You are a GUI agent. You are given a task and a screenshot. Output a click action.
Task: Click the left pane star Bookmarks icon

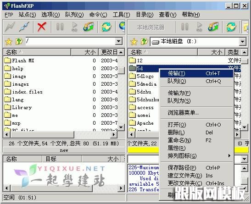click(x=9, y=42)
